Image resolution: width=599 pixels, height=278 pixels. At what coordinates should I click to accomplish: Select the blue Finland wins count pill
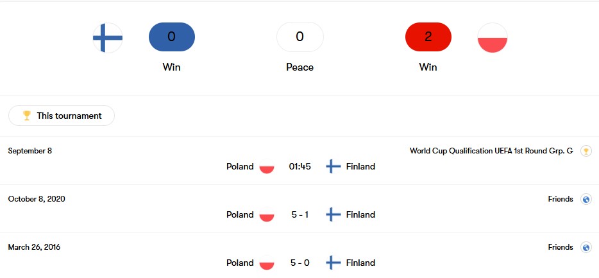point(171,37)
